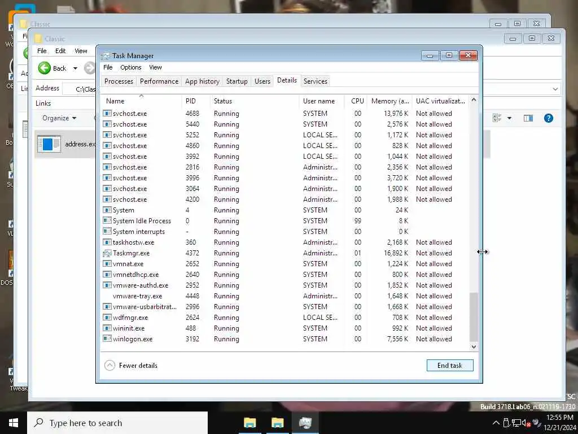Click the System Idle Process row icon
Screen dimensions: 578x434
107,221
